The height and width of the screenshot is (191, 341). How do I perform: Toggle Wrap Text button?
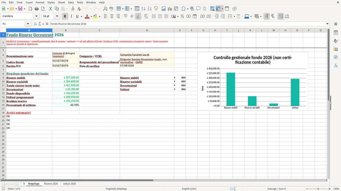tap(146, 16)
